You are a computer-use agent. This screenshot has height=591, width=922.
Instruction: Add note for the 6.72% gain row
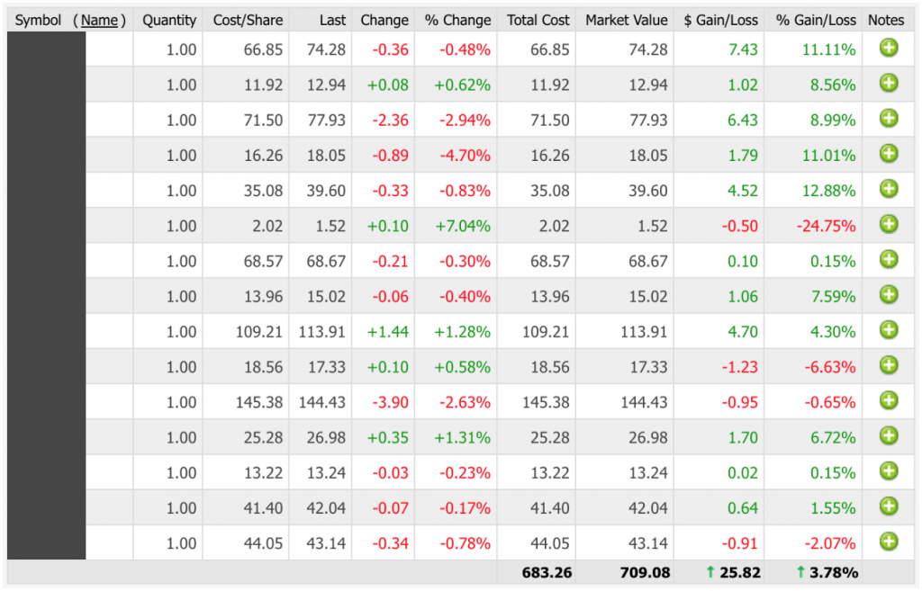(889, 436)
